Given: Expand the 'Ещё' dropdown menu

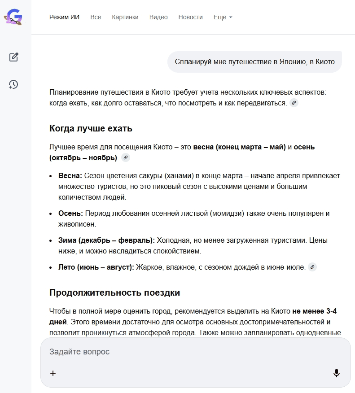Looking at the screenshot, I should pyautogui.click(x=223, y=17).
